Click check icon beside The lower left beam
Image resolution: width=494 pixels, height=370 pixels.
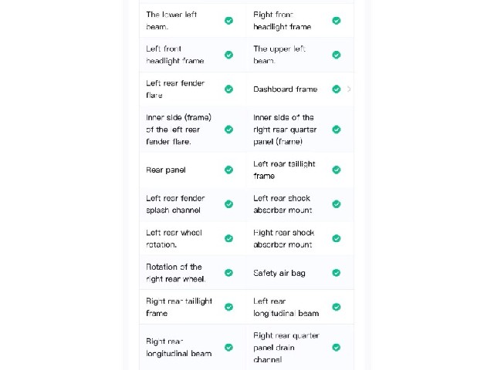(228, 21)
